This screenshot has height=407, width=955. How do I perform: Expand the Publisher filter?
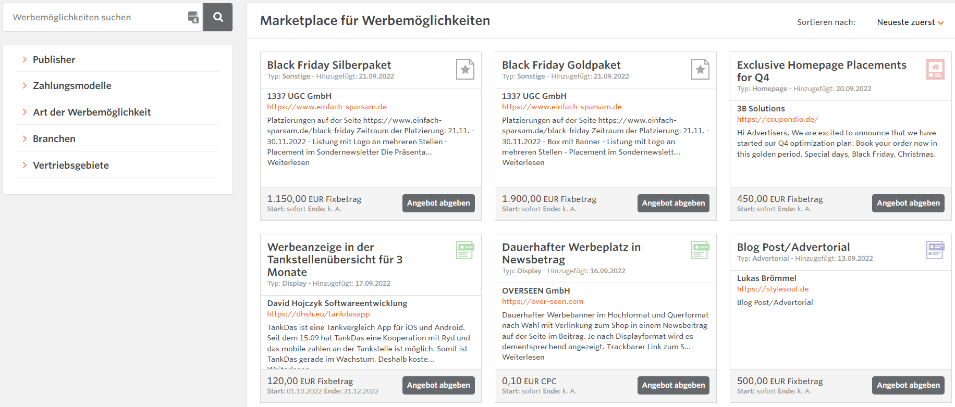point(54,60)
